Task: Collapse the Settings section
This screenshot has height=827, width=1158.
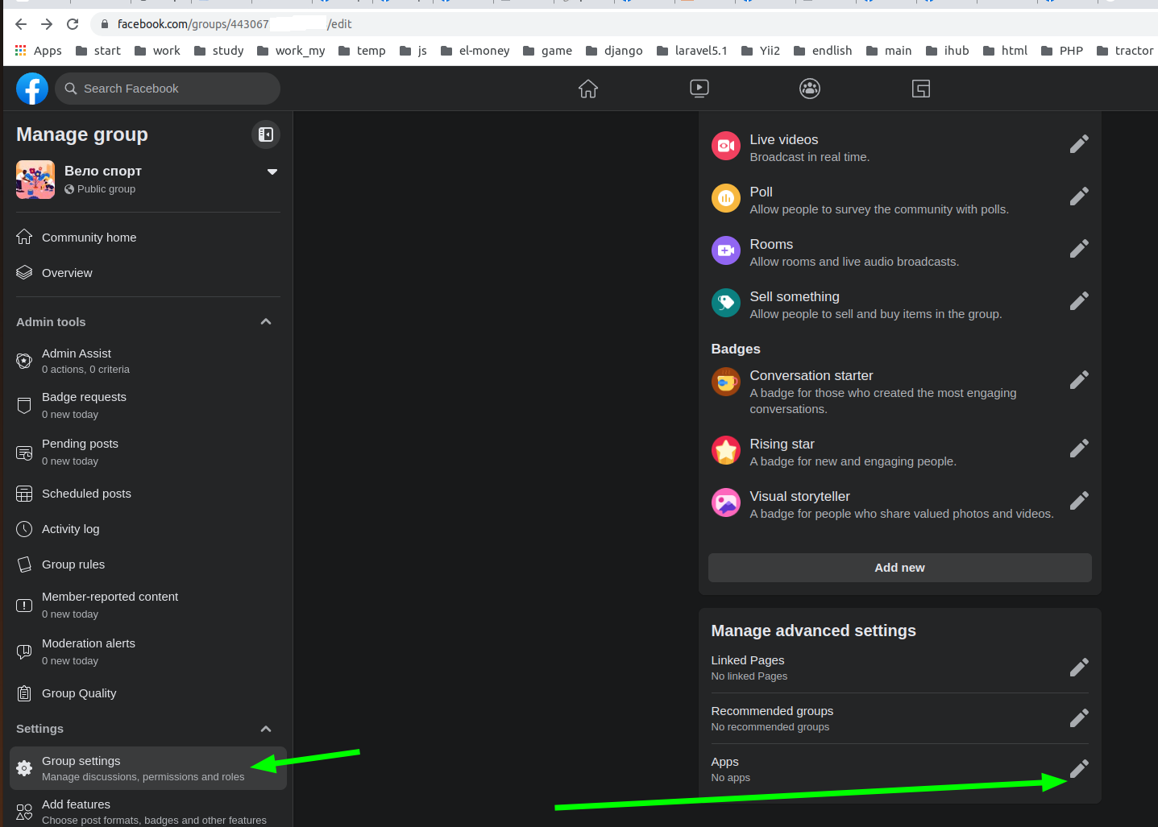Action: (266, 729)
